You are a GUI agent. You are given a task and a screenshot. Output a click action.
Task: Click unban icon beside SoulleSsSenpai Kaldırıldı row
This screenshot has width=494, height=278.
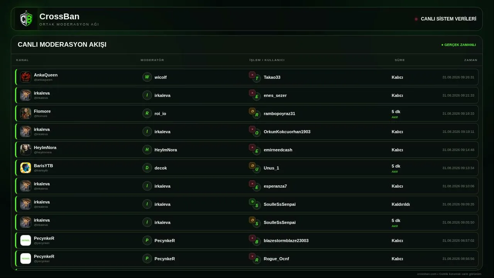coord(252,202)
